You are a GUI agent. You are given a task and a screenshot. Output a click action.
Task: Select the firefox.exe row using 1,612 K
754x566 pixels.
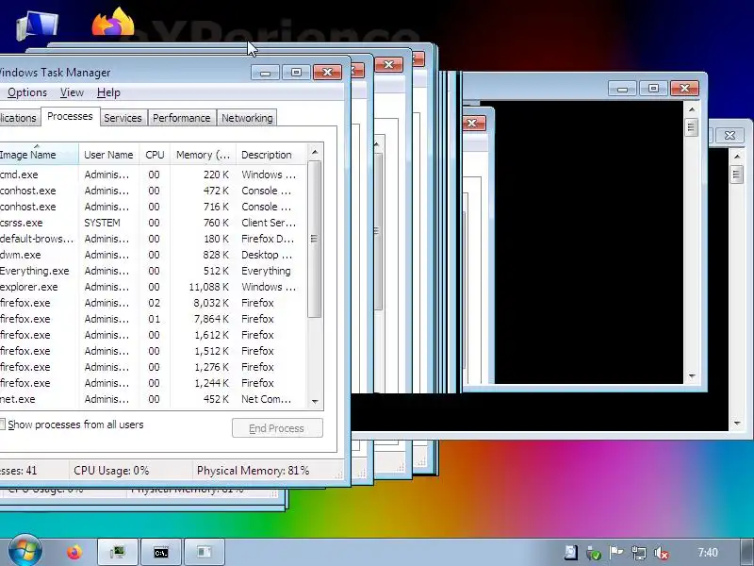[x=153, y=335]
